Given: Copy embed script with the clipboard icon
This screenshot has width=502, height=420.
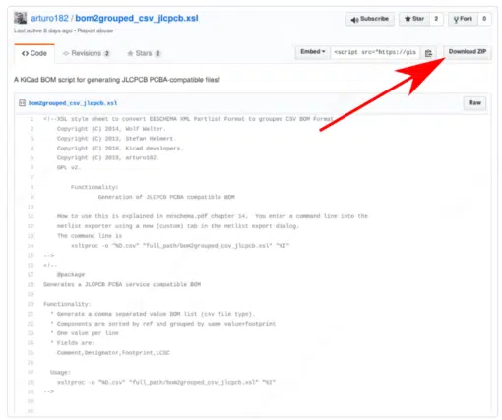Looking at the screenshot, I should coord(428,53).
